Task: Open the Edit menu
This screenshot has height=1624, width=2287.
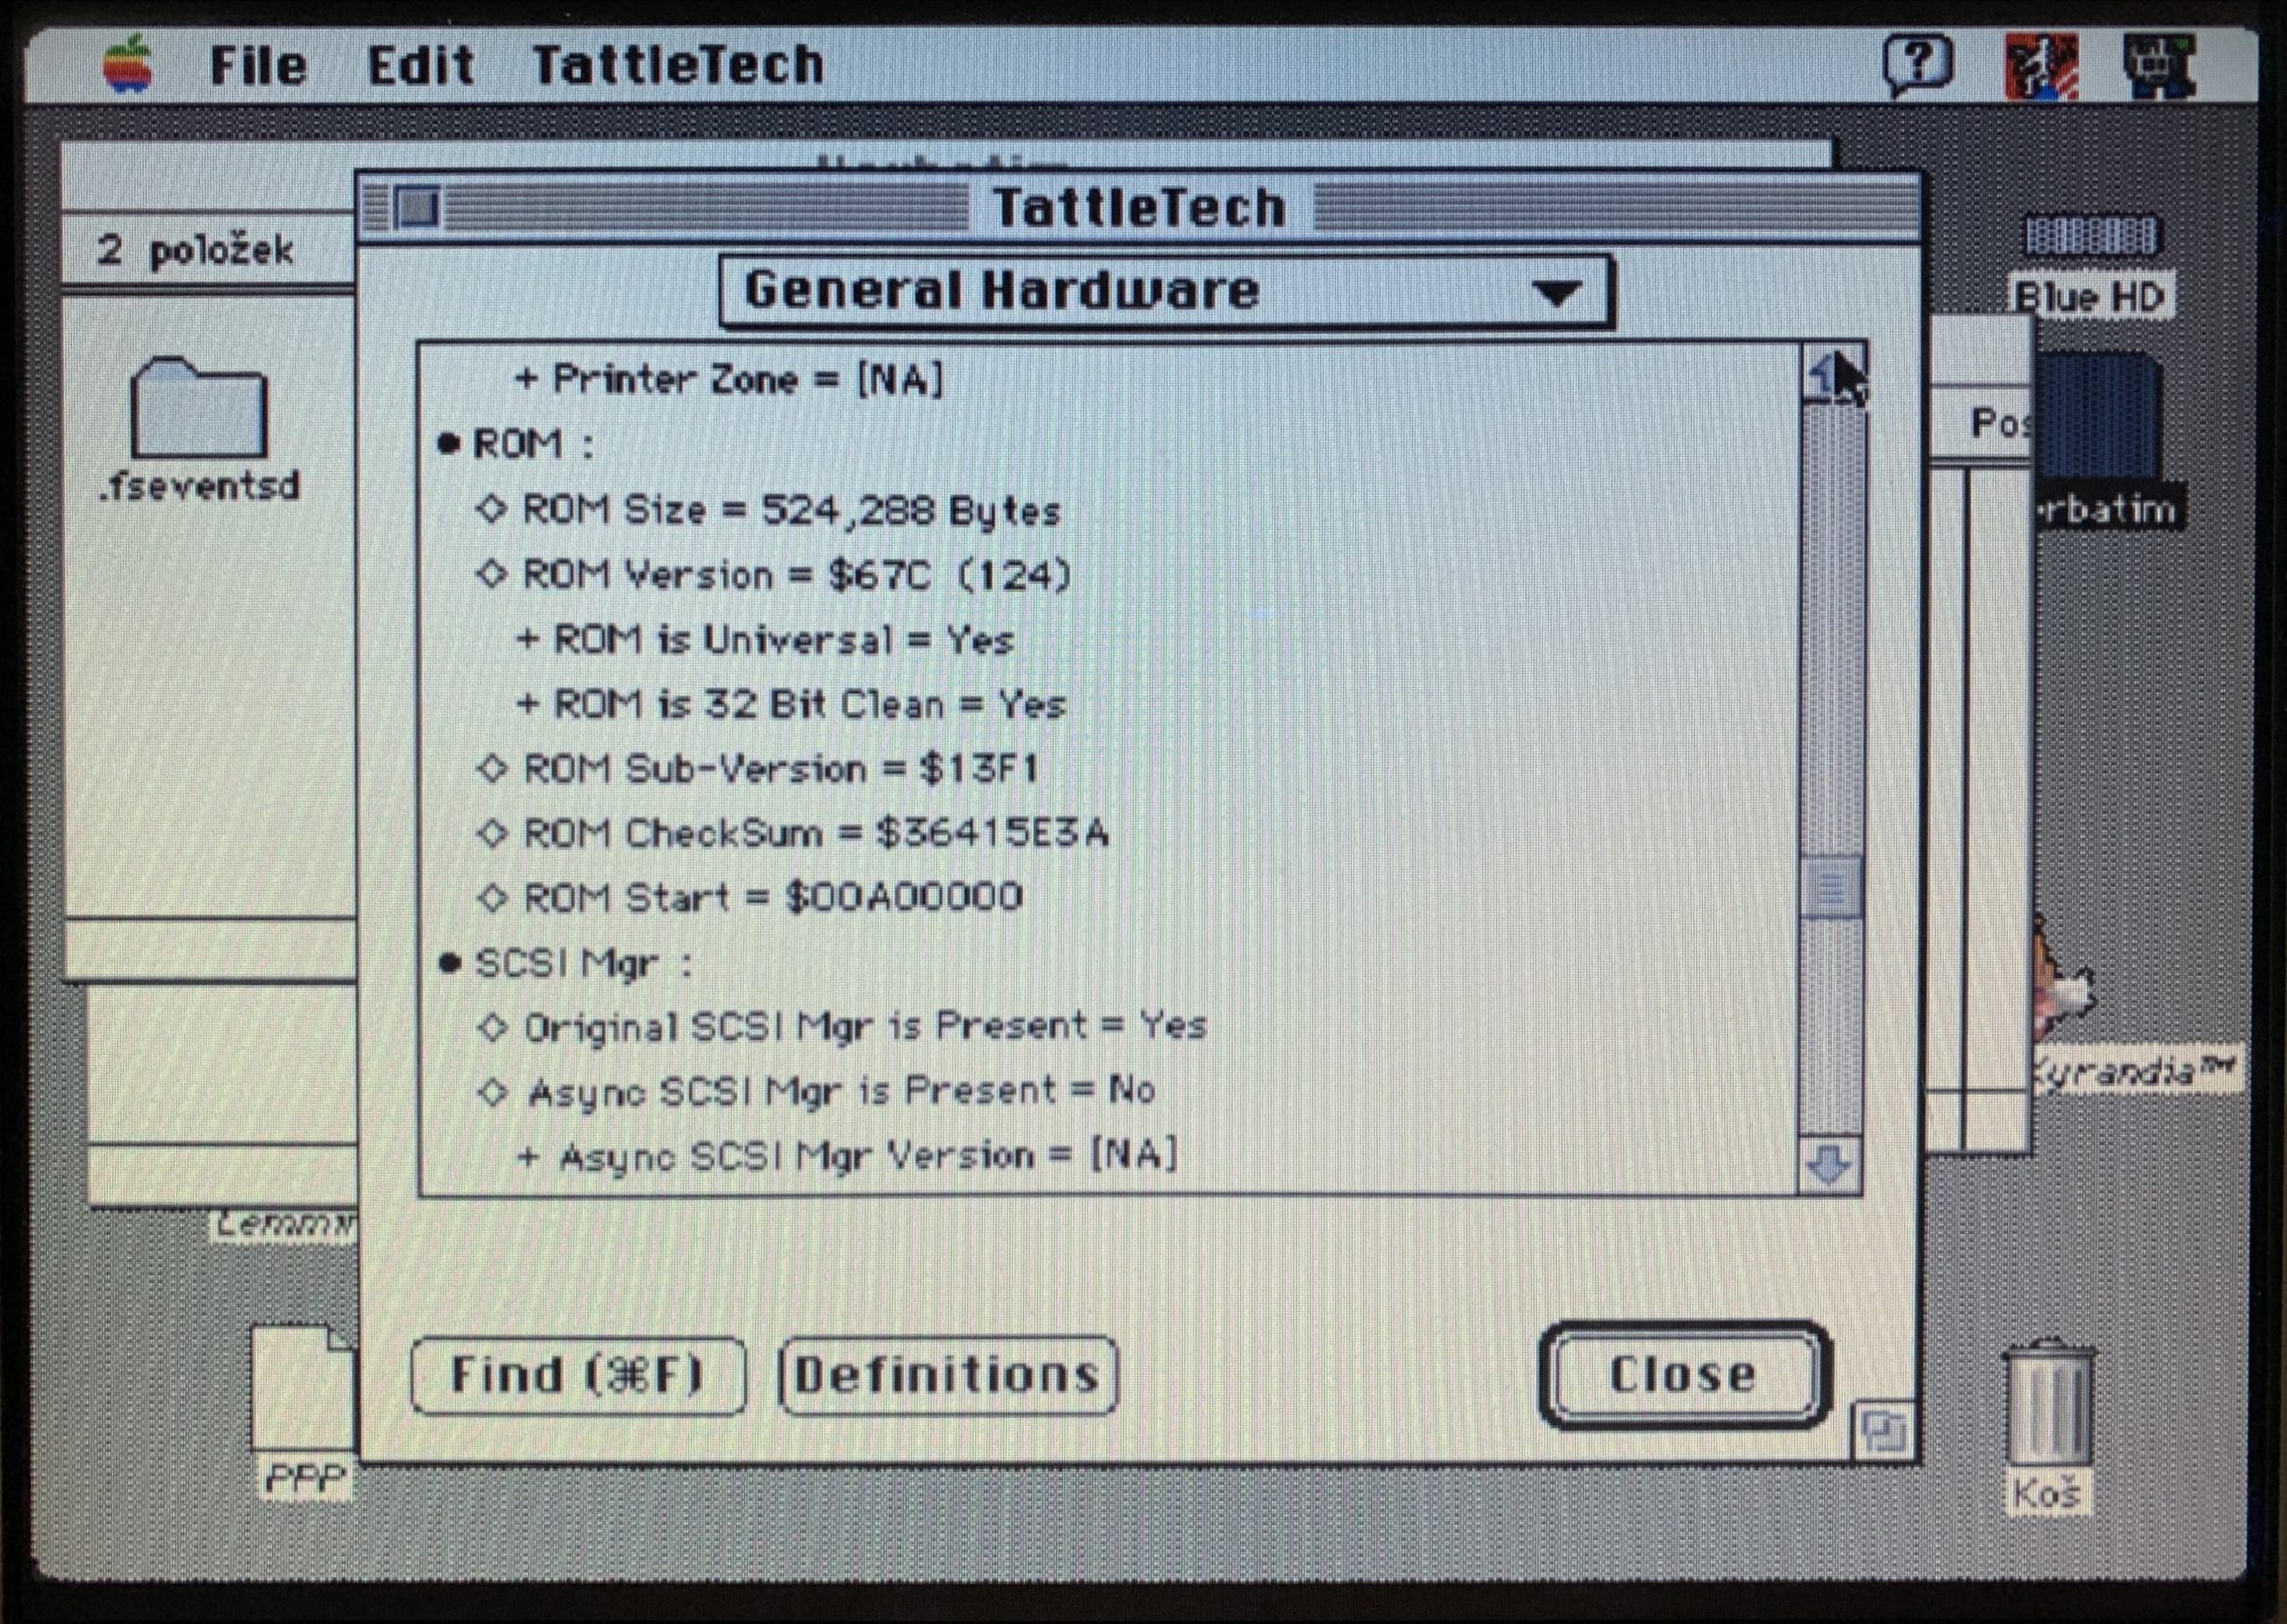Action: coord(420,66)
